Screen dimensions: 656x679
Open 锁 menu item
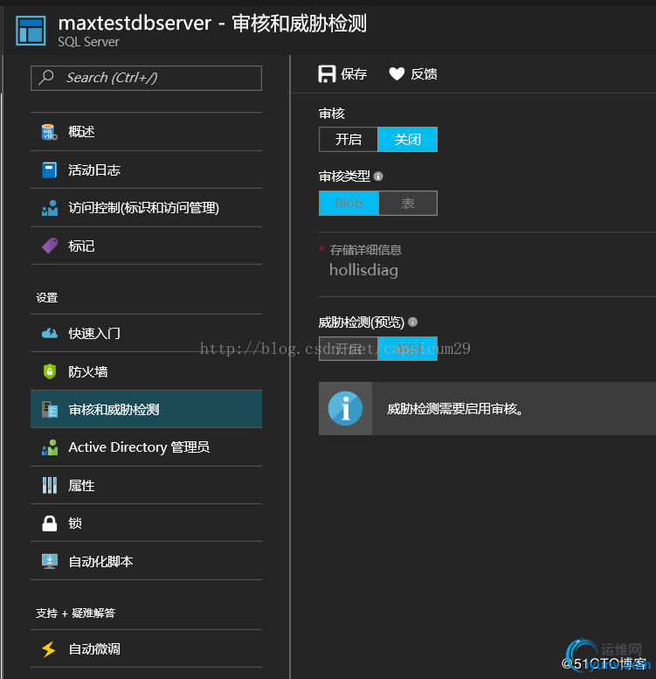146,523
